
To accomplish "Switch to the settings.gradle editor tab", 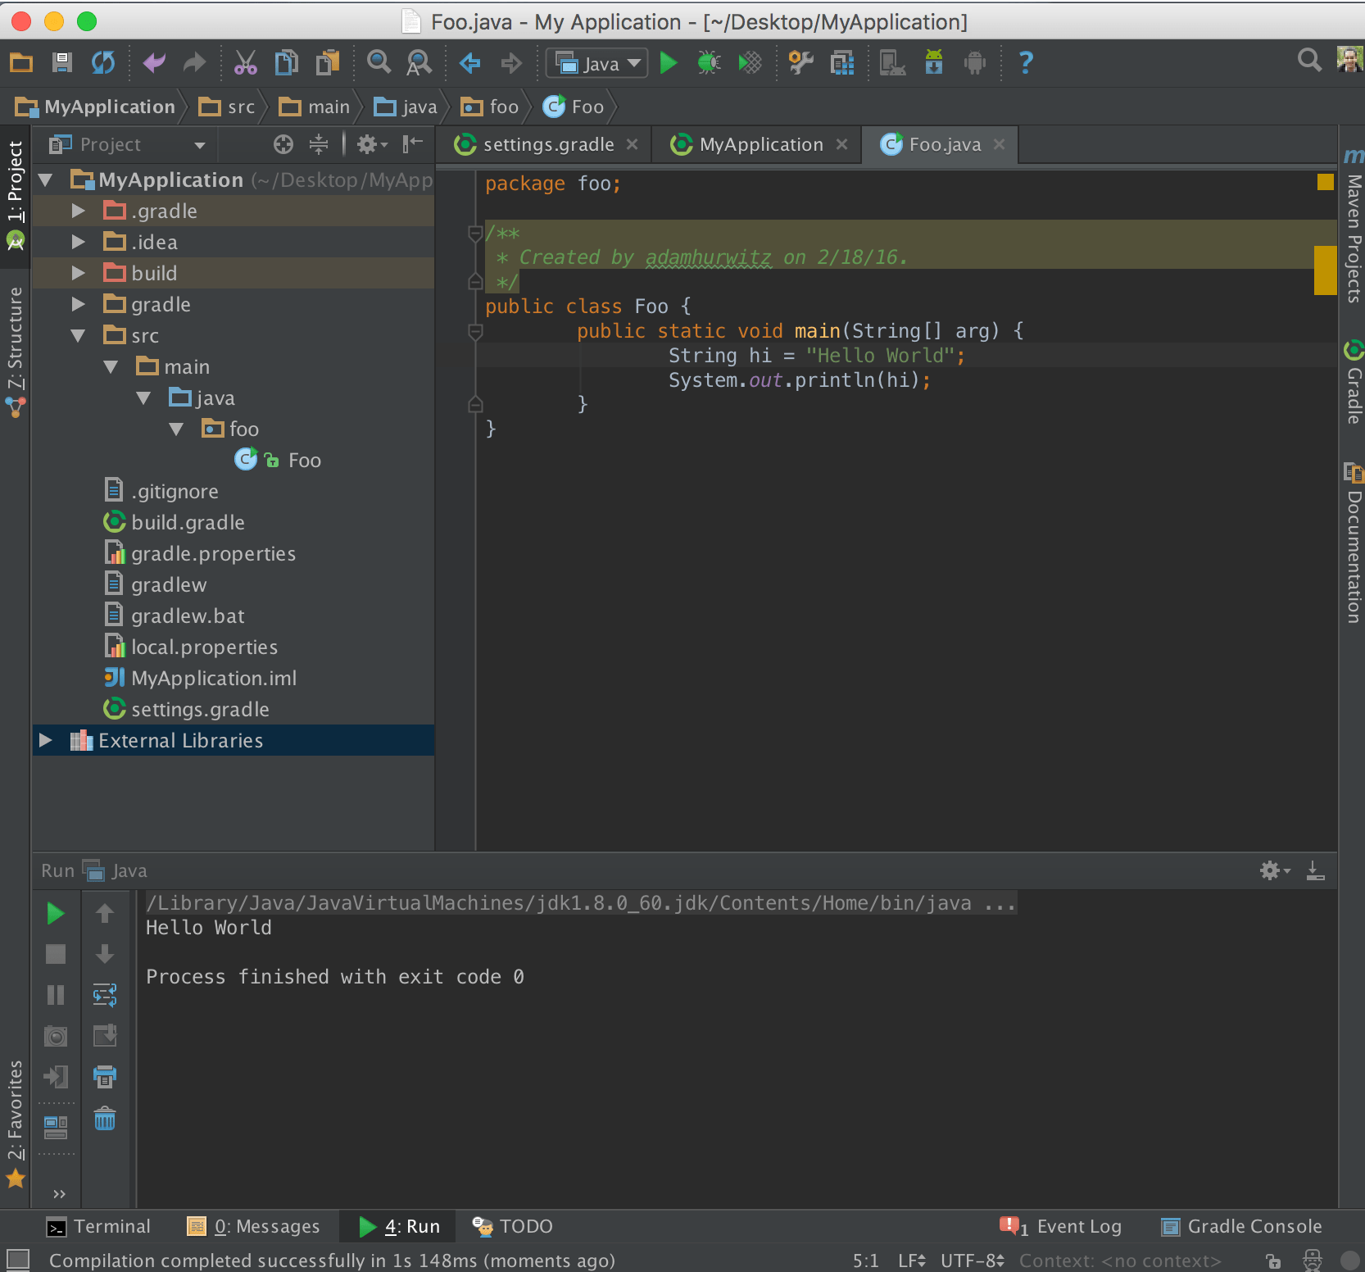I will [547, 145].
